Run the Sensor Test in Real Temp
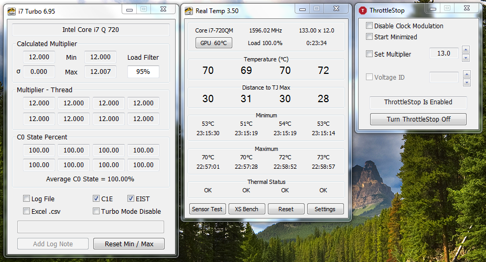Image resolution: width=486 pixels, height=262 pixels. pyautogui.click(x=207, y=209)
